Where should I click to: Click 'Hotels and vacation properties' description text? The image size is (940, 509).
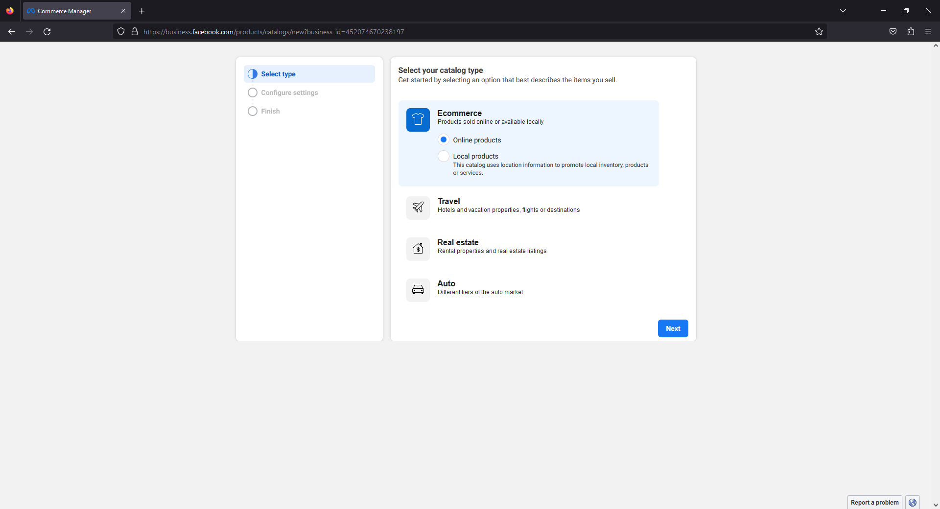click(509, 210)
